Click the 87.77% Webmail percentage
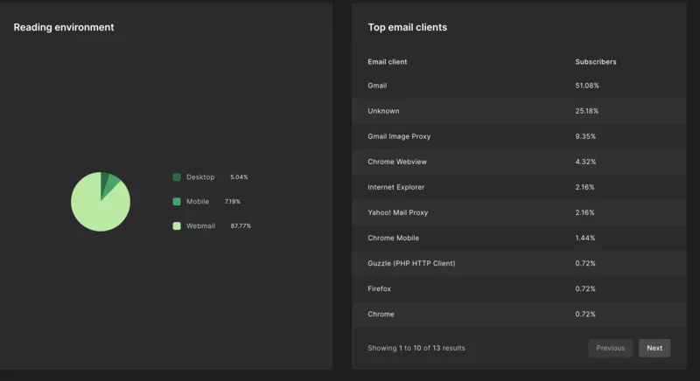Viewport: 700px width, 381px height. (x=241, y=226)
